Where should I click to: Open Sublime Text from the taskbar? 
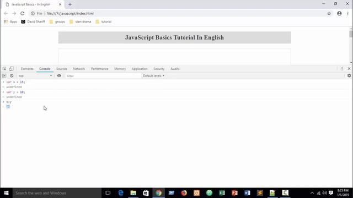click(x=260, y=193)
